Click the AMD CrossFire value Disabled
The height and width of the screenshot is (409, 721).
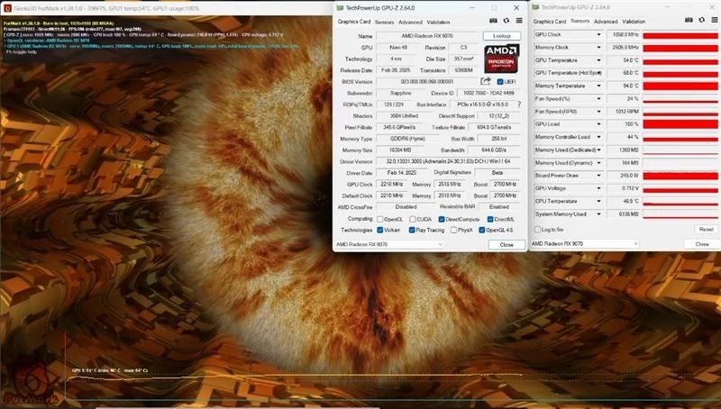406,207
